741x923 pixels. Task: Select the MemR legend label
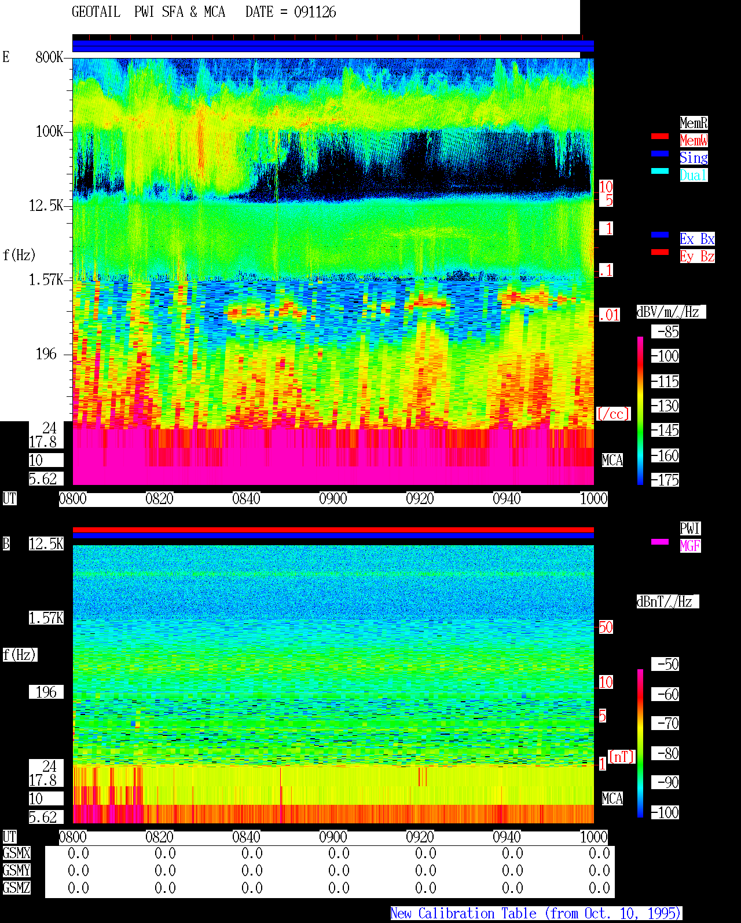[694, 123]
